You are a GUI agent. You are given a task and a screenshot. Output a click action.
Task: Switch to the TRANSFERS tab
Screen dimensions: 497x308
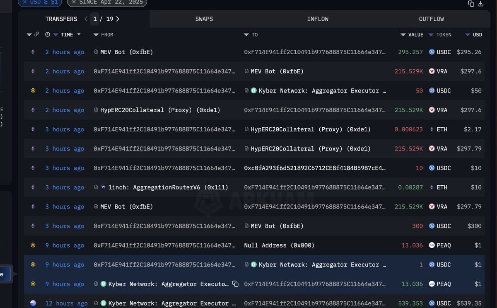61,19
